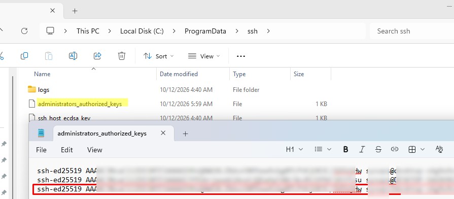Screen dimensions: 454x199
Task: Expand chevron after ProgramData breadcrumb
Action: click(x=237, y=31)
